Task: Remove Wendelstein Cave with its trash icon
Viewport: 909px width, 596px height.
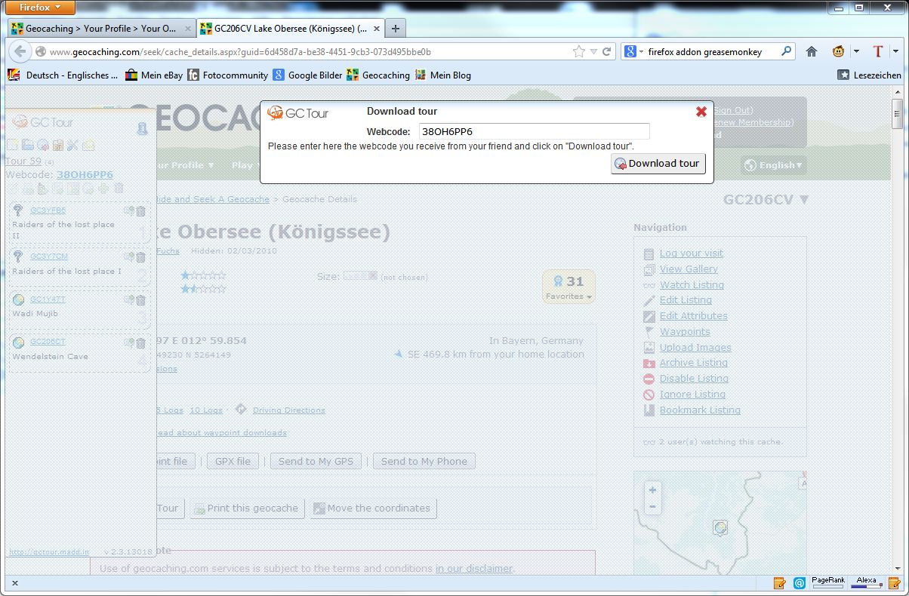Action: tap(140, 343)
